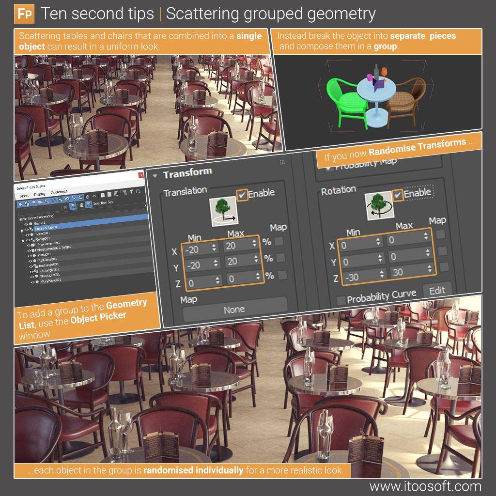Open the Display menu

[40, 194]
